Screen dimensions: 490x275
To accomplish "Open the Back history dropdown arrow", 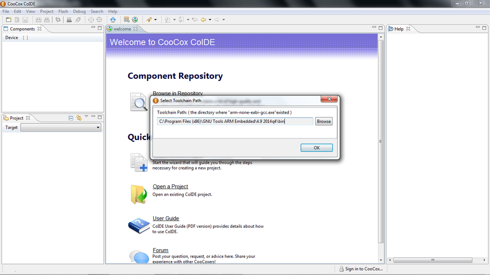I will [x=210, y=20].
